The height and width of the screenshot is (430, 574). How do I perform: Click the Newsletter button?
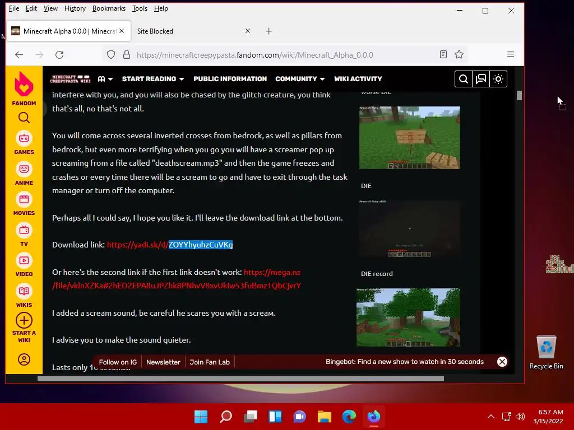click(163, 362)
